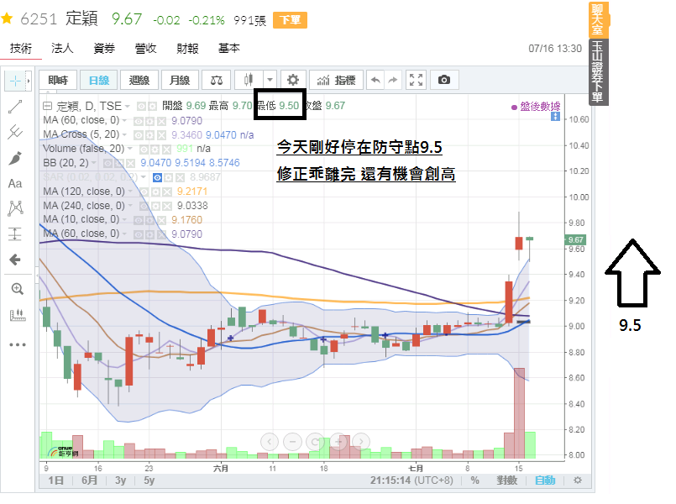Remove the MA (10, close, 0) indicator
Image resolution: width=676 pixels, height=504 pixels.
(161, 220)
